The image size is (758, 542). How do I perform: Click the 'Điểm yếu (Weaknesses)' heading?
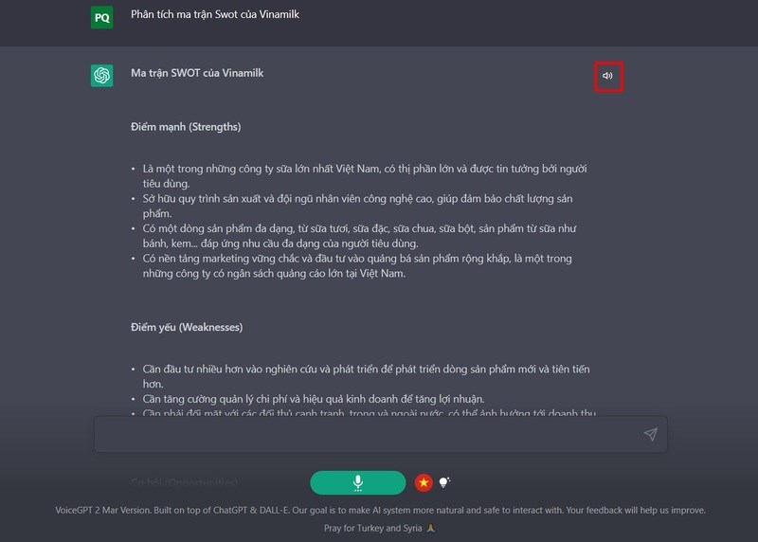tap(187, 327)
